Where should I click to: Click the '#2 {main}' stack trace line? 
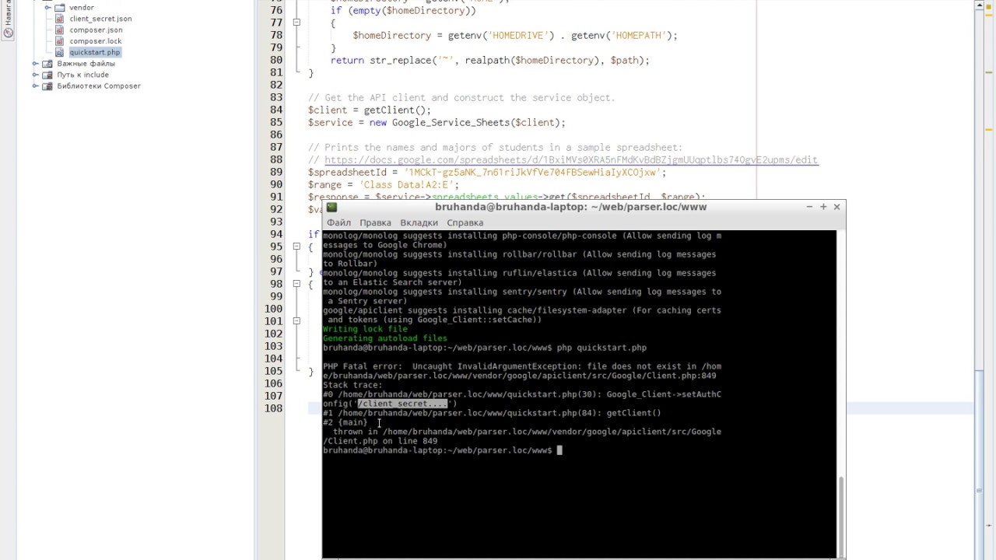pos(345,422)
